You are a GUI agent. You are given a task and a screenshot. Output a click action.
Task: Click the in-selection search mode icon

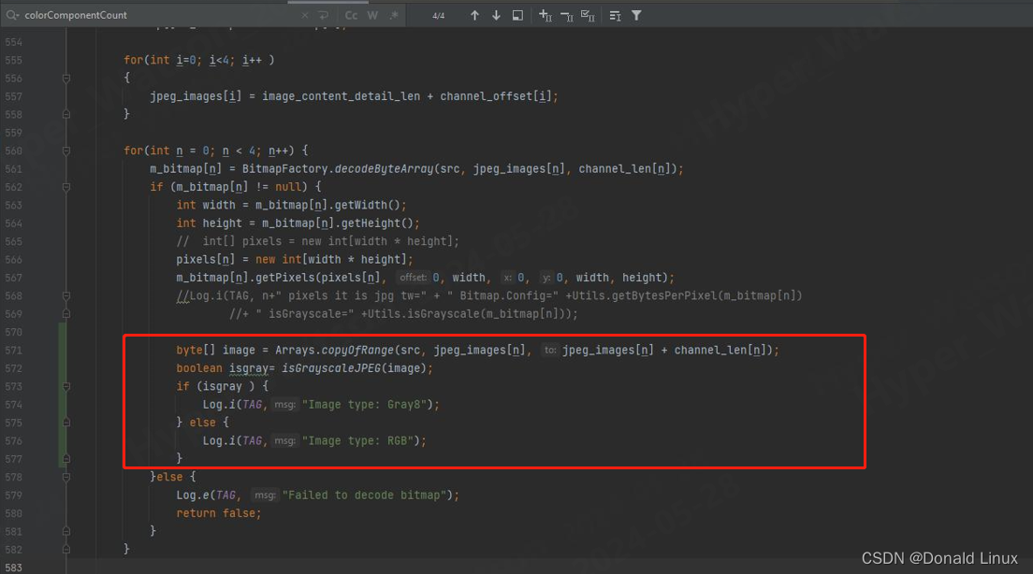pyautogui.click(x=517, y=15)
